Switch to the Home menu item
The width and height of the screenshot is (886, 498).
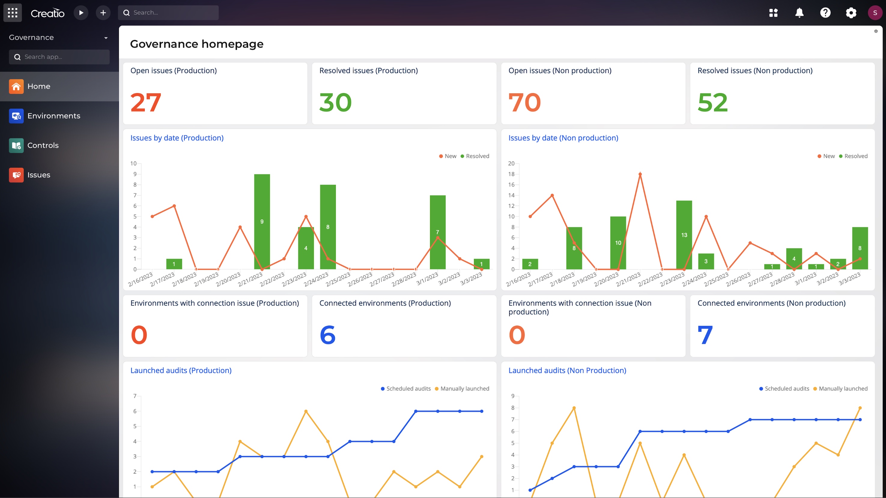[x=39, y=86]
